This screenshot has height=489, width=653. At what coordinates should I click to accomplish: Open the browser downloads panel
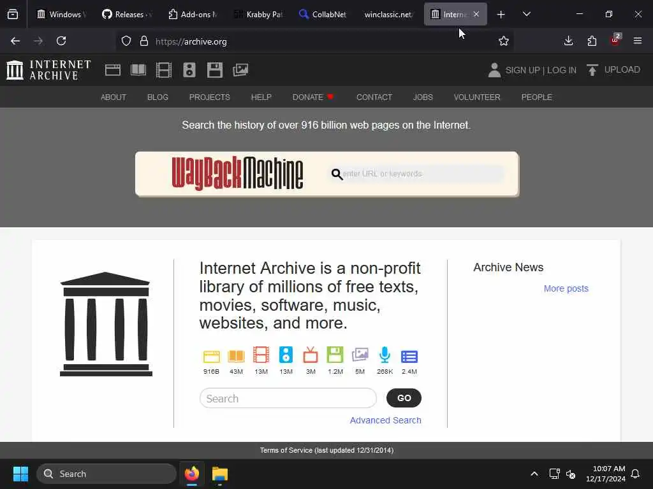point(568,41)
